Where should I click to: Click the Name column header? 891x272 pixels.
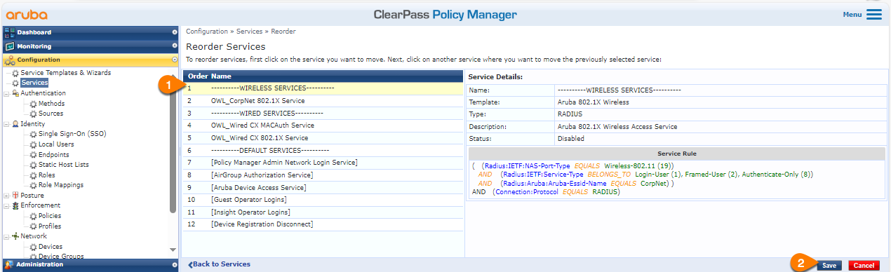(x=221, y=76)
